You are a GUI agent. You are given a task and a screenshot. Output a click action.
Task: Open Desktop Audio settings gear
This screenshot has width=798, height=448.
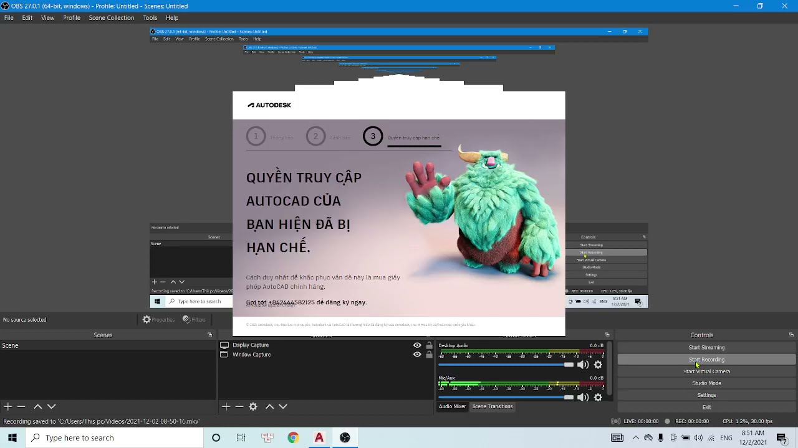(598, 365)
